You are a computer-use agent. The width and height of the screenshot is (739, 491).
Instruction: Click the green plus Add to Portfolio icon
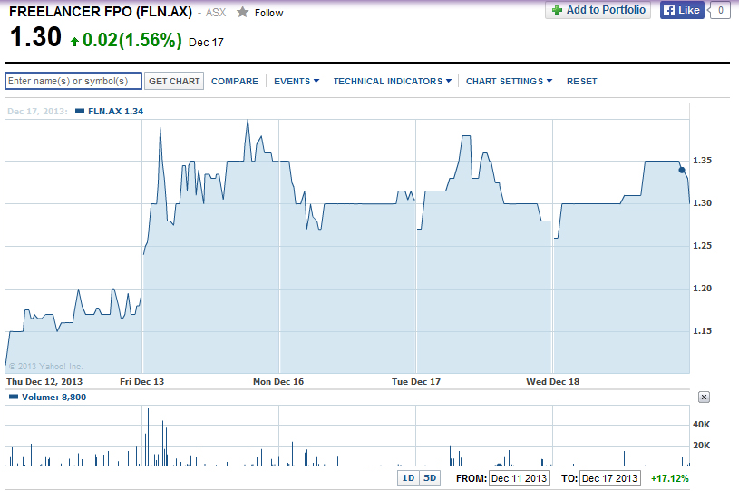click(557, 10)
